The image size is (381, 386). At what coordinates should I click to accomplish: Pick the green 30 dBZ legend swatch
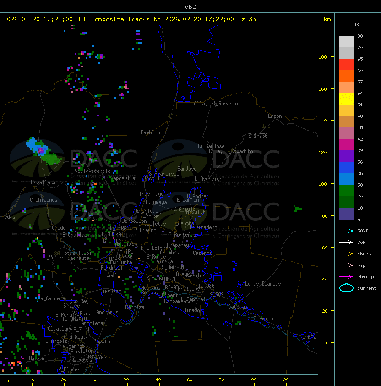pyautogui.click(x=346, y=191)
